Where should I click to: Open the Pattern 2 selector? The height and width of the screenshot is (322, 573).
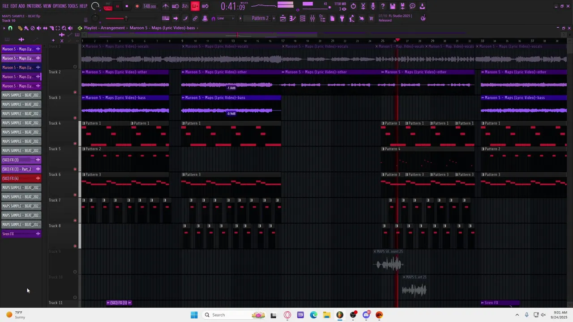(260, 18)
